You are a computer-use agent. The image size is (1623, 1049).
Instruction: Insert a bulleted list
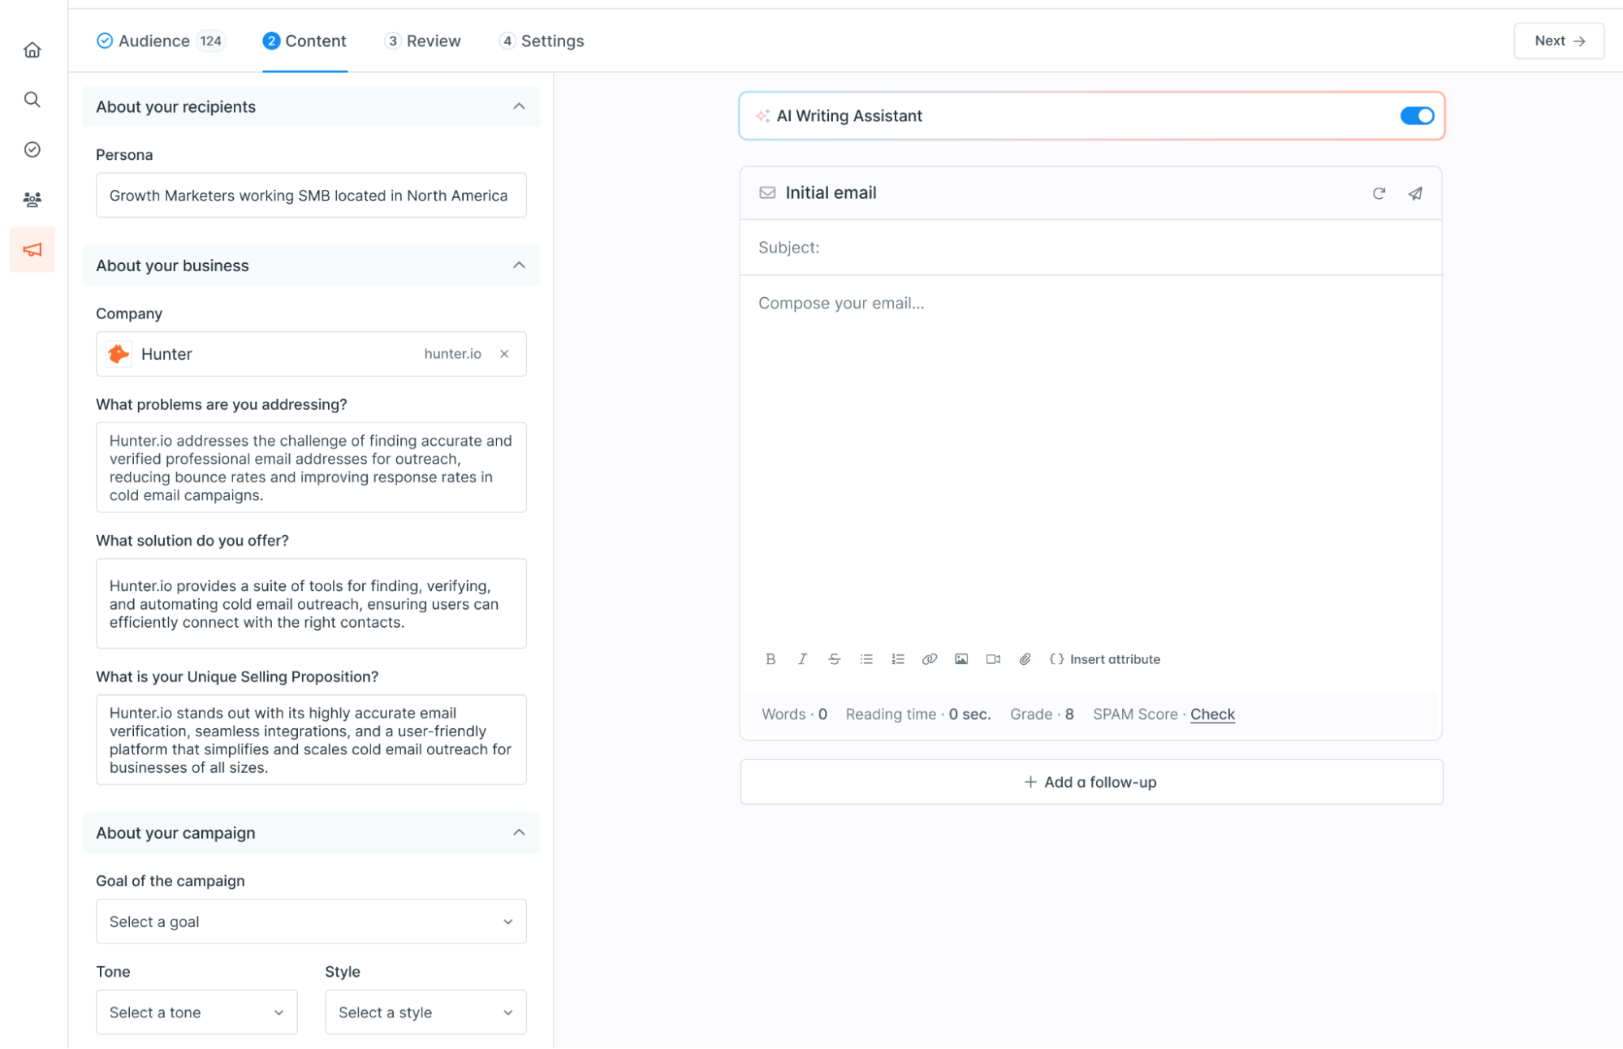point(866,659)
